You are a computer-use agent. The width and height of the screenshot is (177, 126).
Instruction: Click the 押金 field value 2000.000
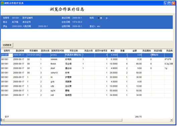click(17, 26)
